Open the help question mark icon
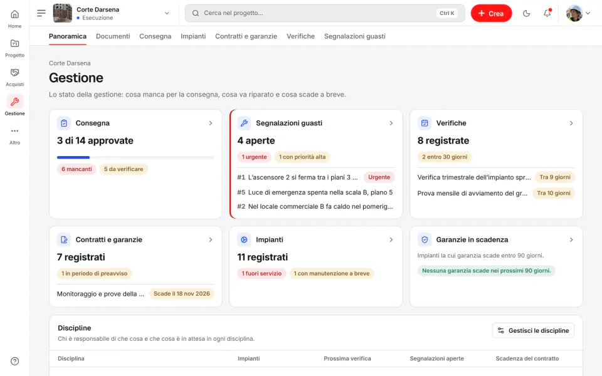 (14, 361)
